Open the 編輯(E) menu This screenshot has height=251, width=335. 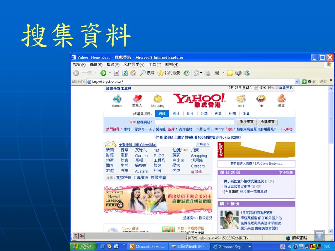point(96,65)
